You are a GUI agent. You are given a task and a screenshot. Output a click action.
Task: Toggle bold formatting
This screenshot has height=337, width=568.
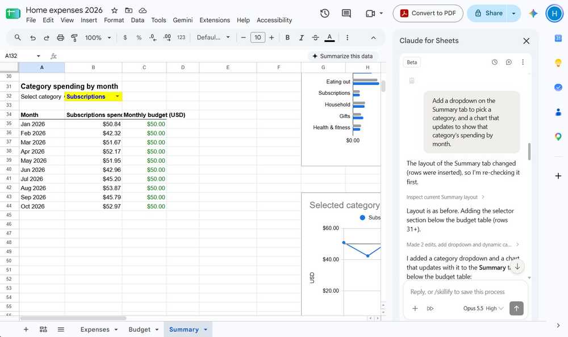click(x=287, y=37)
